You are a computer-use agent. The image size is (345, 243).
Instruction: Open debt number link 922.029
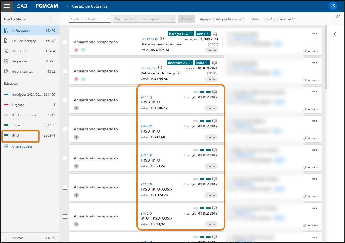click(x=146, y=184)
